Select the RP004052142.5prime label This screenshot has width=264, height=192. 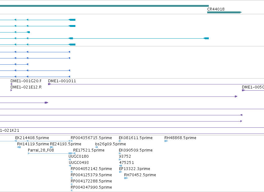pyautogui.click(x=91, y=169)
